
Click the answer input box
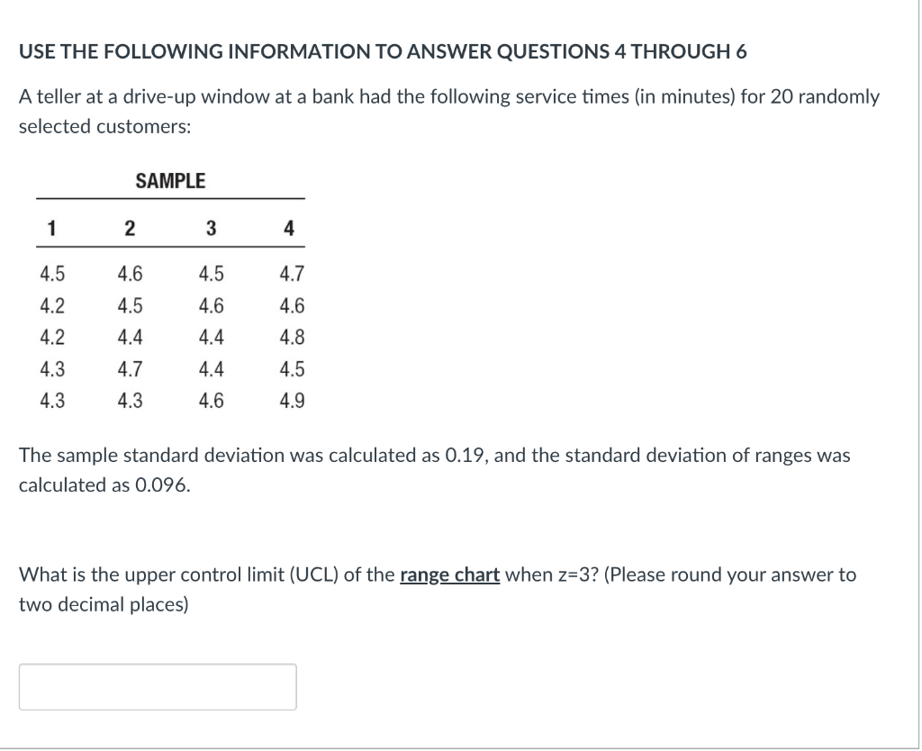pos(158,686)
